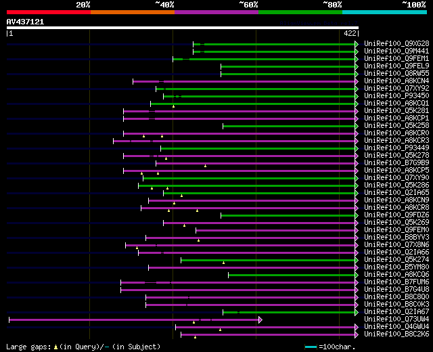433x352 pixels.
Task: Open the UniRef100_Q8RW55 hit label
Action: [x=396, y=74]
